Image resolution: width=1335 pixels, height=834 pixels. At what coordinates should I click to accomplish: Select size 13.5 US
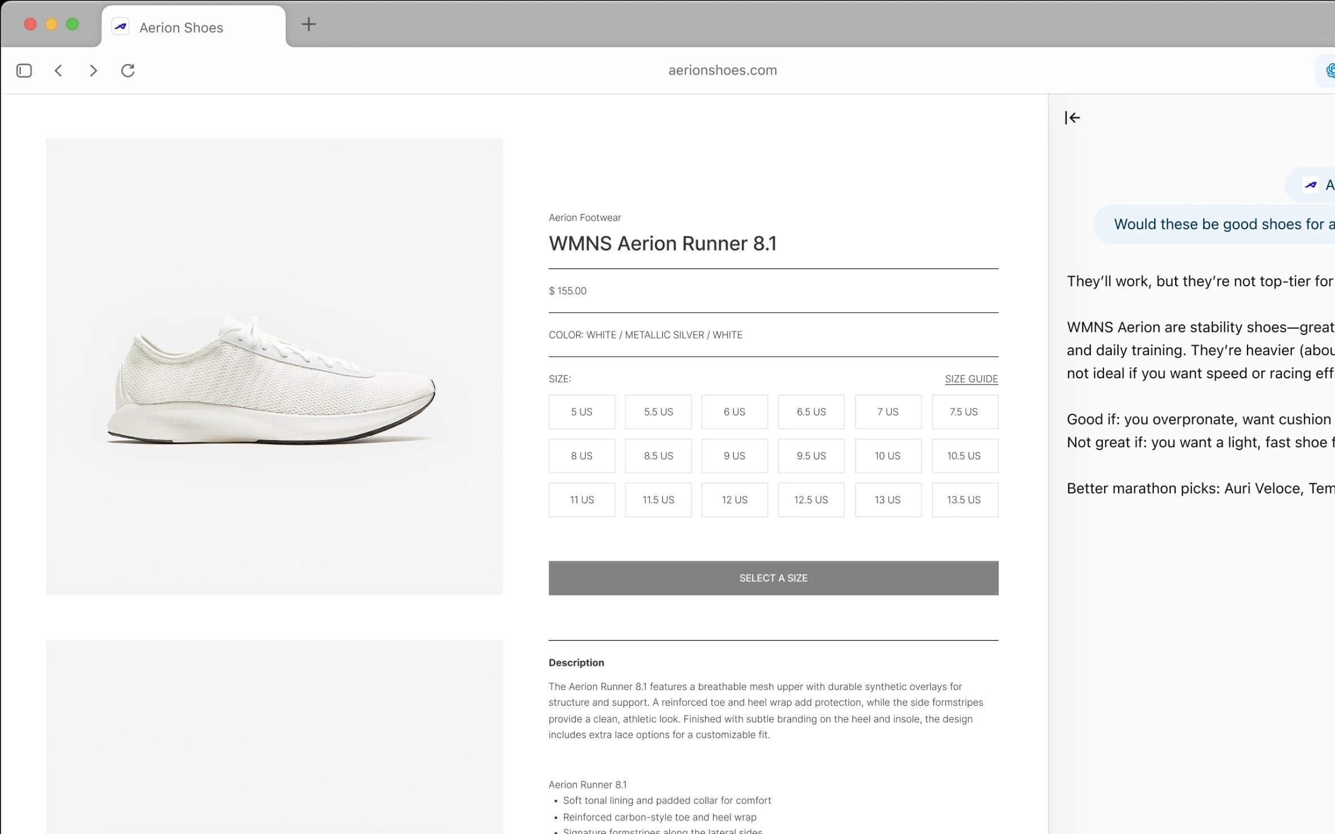[964, 500]
